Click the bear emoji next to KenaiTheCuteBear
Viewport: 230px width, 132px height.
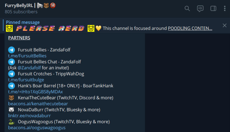point(11,98)
